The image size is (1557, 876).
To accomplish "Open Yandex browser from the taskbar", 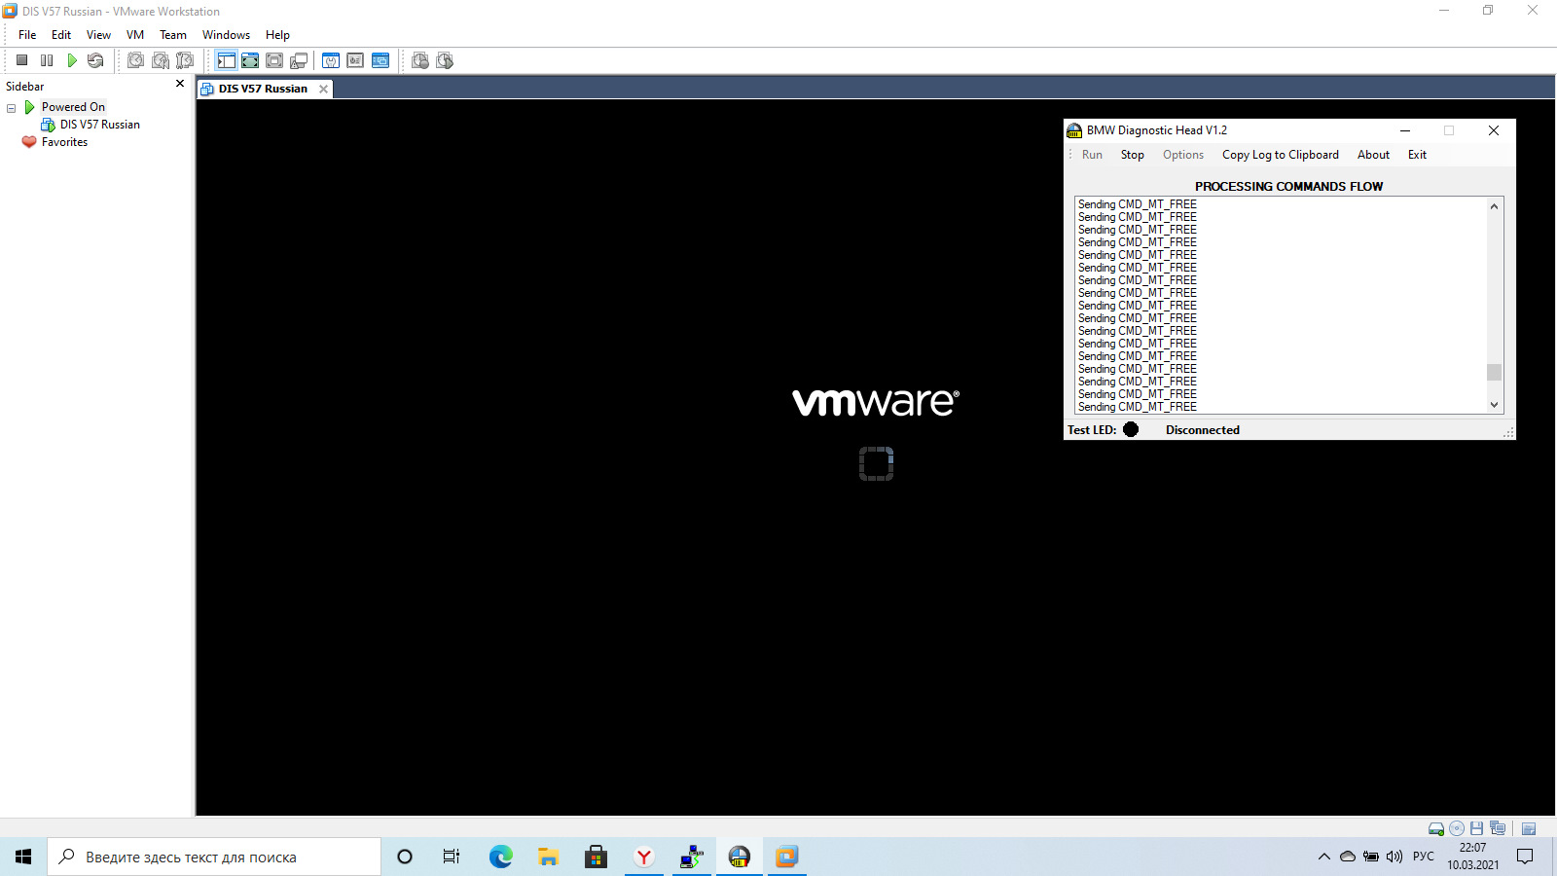I will click(x=643, y=857).
